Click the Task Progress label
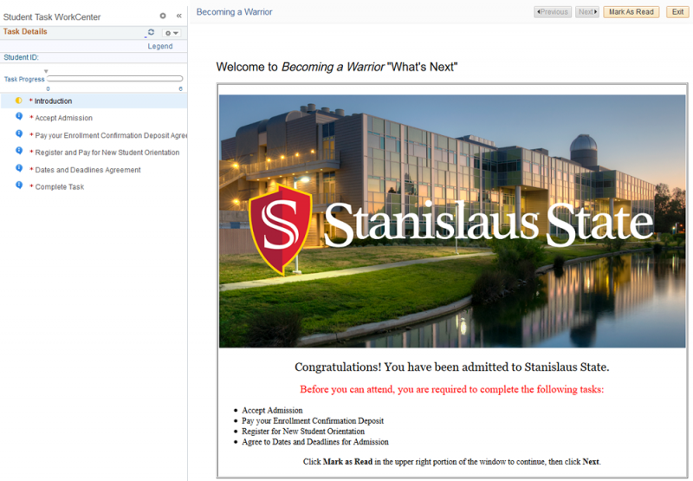The image size is (693, 481). pos(24,79)
